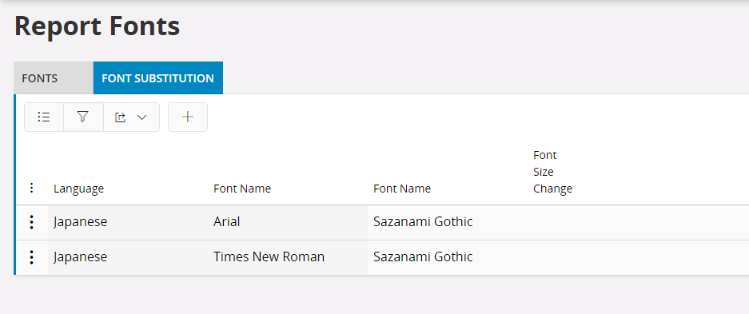Click the second Font Name column header
Viewport: 749px width, 314px height.
tap(402, 189)
